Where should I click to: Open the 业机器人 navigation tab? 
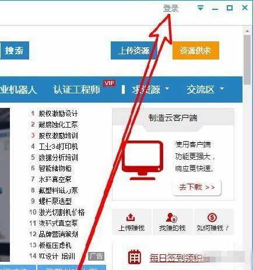18,90
